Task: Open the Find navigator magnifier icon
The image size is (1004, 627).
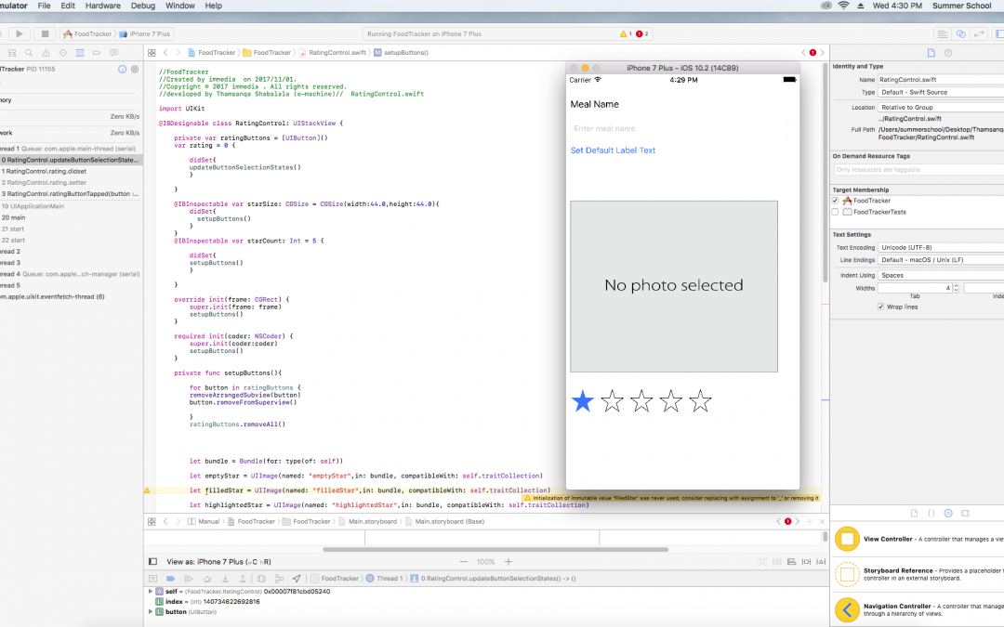Action: tap(30, 53)
